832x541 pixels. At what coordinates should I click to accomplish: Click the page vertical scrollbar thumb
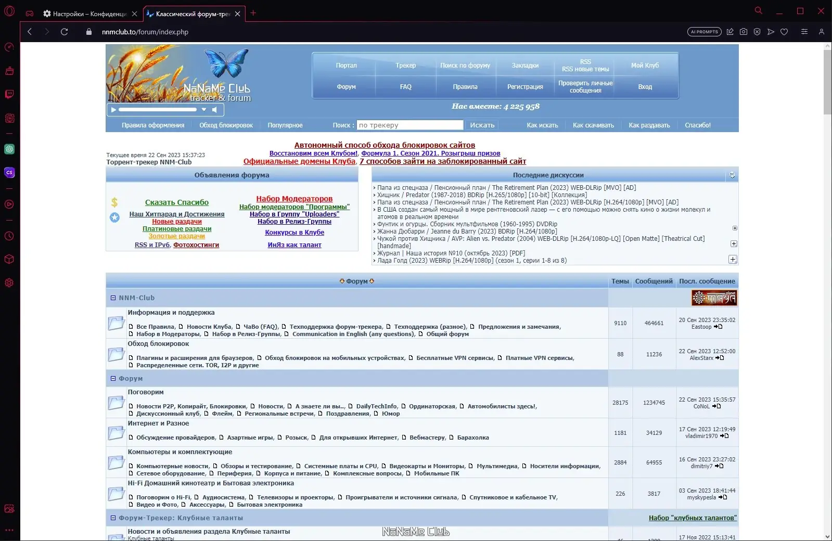[827, 82]
